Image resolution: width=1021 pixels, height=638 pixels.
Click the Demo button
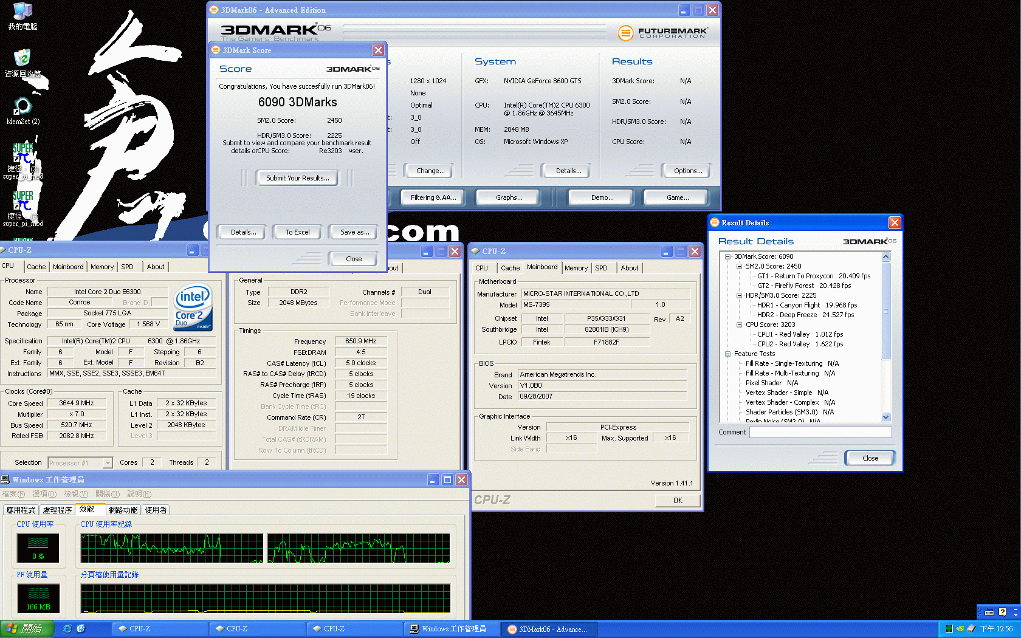pyautogui.click(x=602, y=197)
